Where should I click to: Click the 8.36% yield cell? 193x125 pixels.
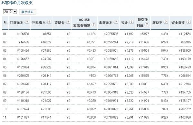coord(165,67)
